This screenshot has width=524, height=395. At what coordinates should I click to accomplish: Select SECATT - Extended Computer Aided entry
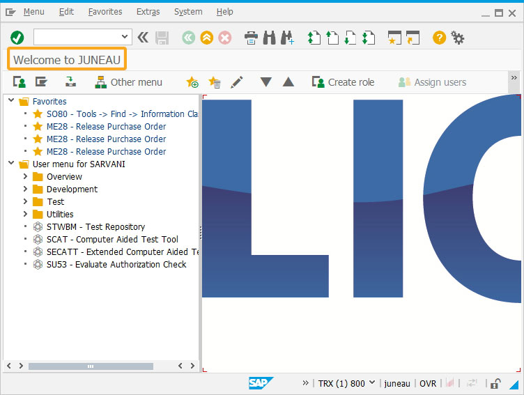pos(123,252)
